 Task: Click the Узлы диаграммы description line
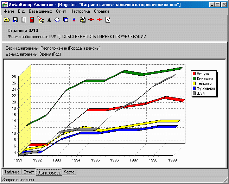[33, 54]
